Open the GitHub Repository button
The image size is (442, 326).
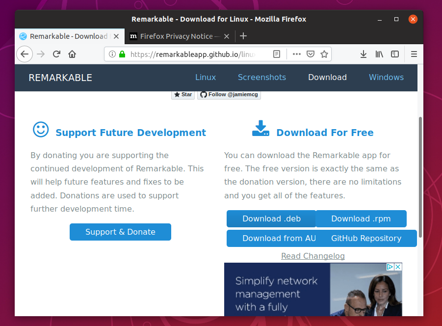click(366, 238)
